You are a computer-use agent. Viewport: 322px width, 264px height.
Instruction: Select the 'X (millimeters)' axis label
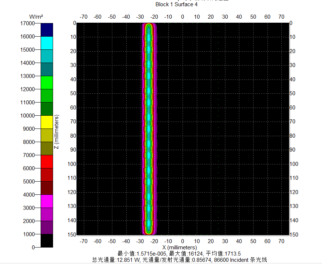pos(179,248)
